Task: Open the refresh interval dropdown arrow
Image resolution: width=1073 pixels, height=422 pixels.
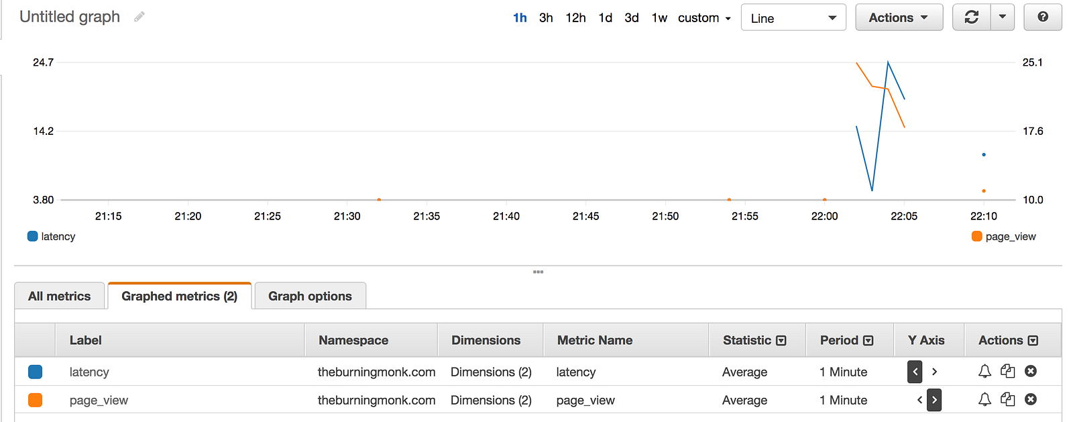Action: [1002, 17]
